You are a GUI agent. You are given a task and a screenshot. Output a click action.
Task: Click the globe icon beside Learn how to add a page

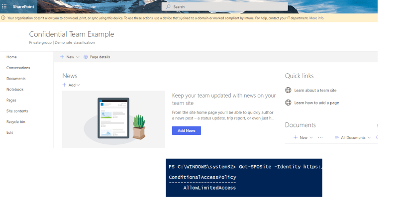pos(288,103)
